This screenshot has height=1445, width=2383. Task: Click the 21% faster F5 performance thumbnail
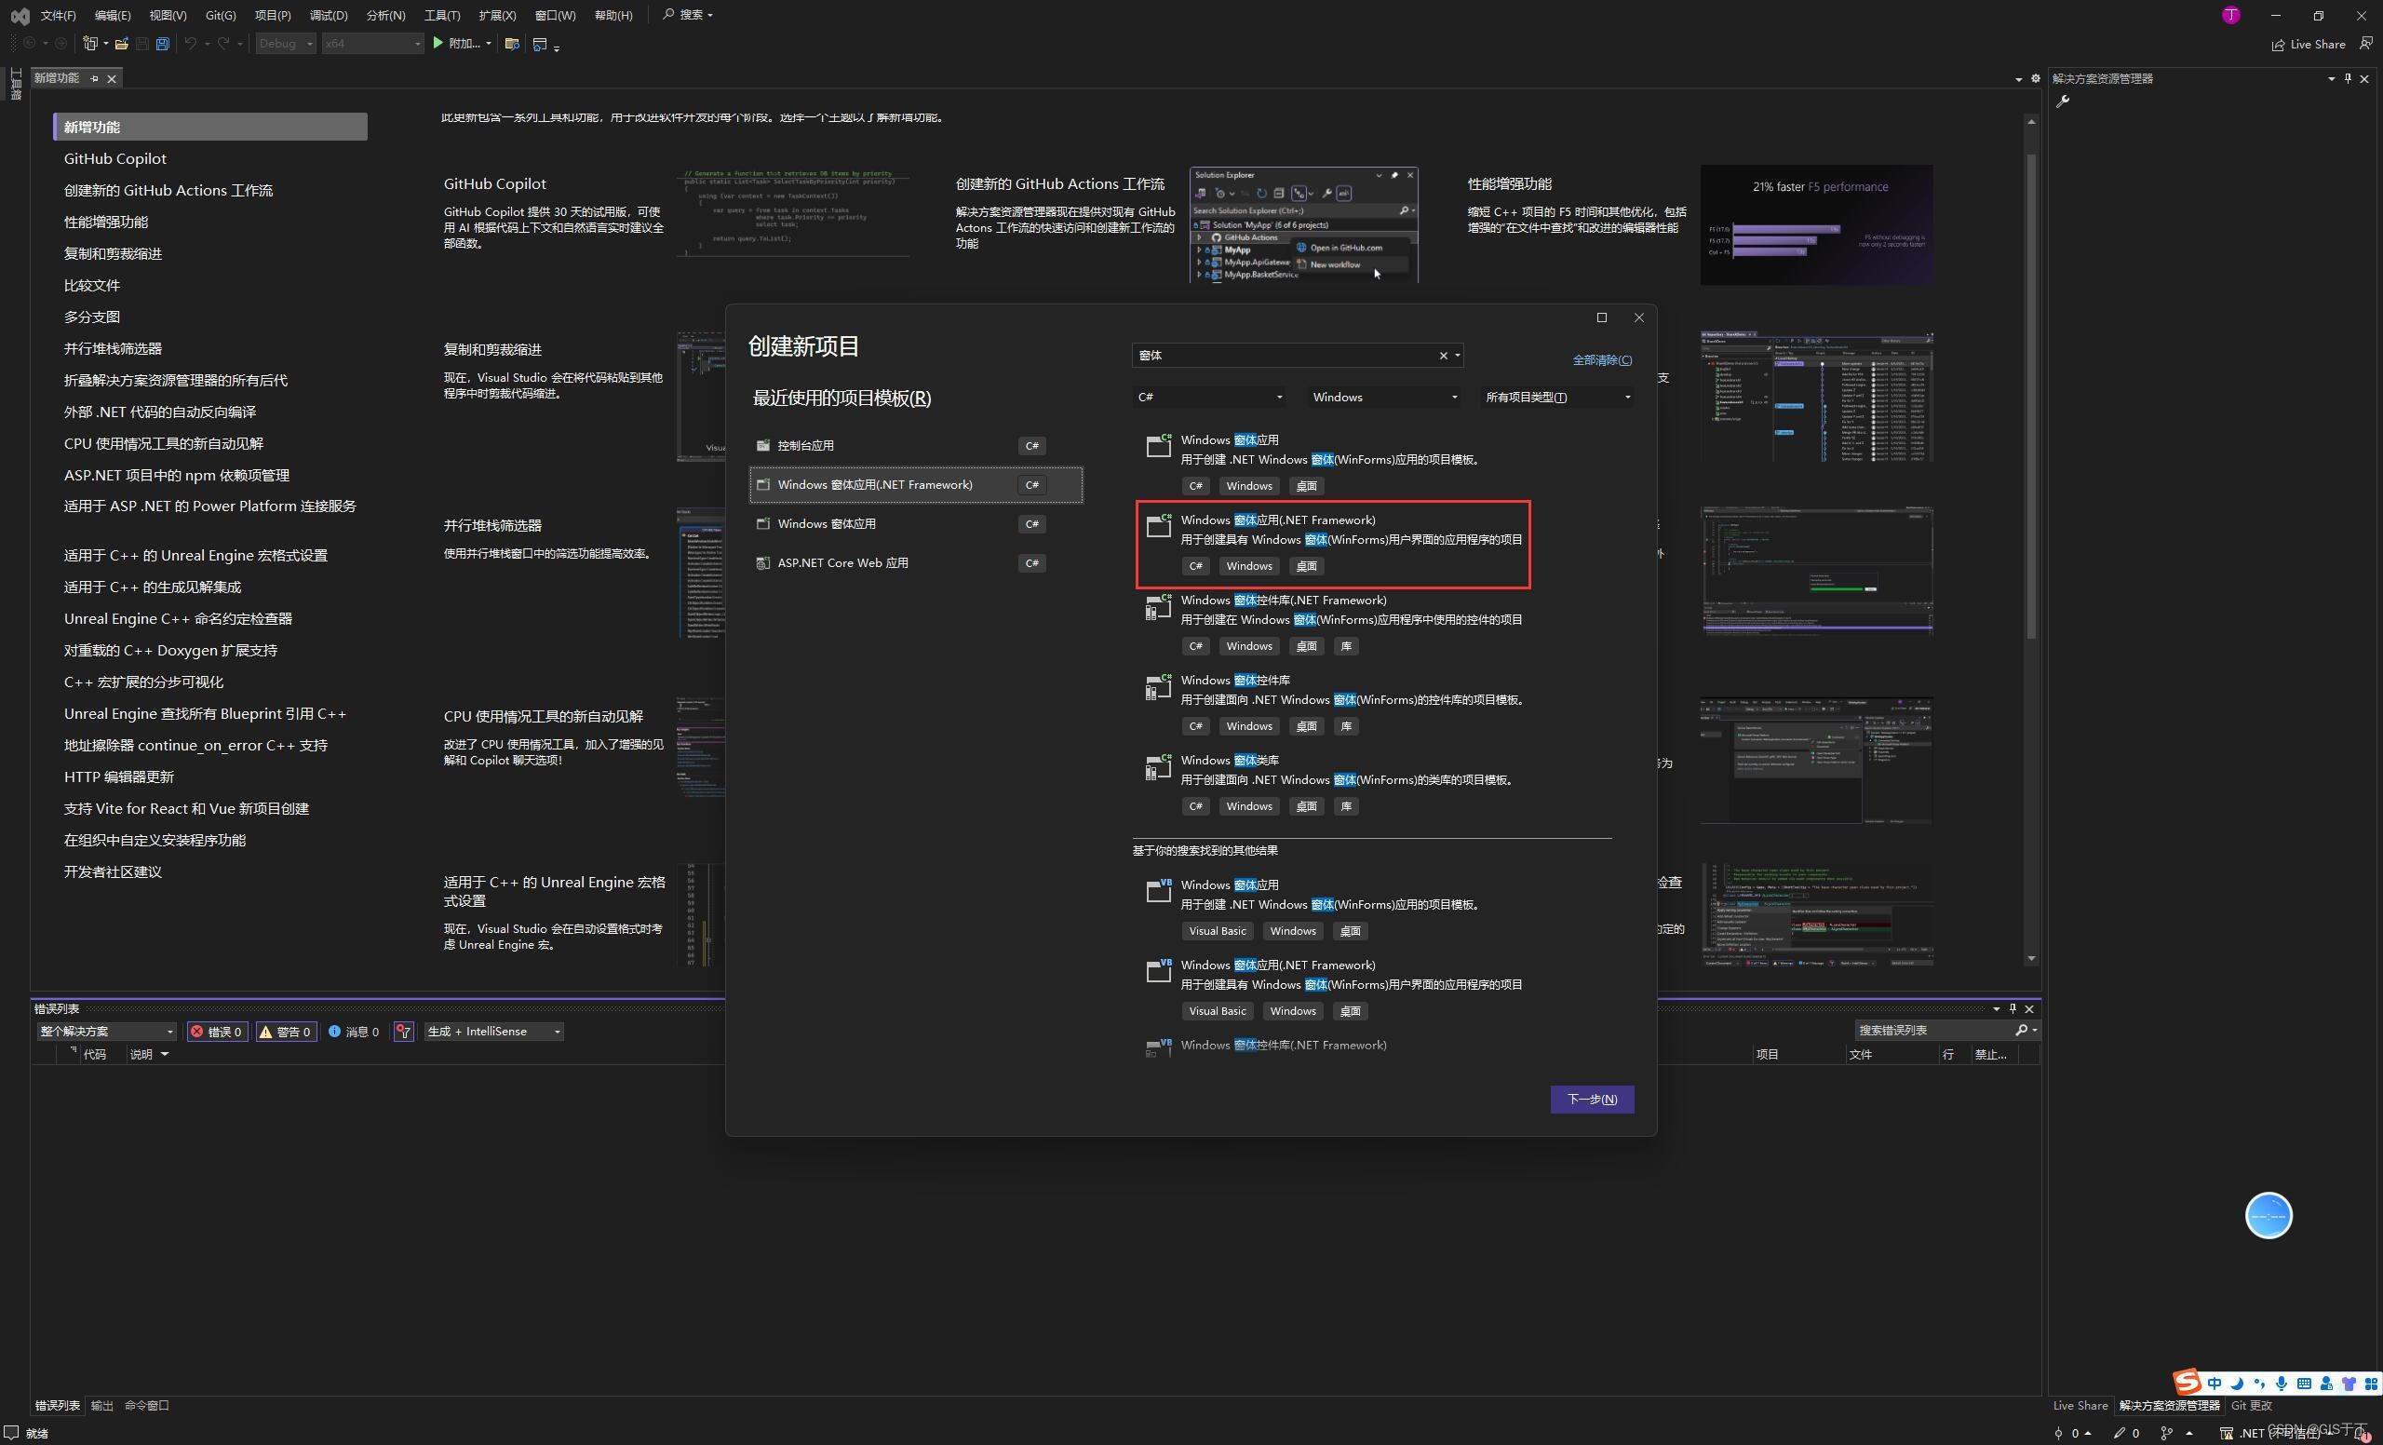pos(1816,225)
